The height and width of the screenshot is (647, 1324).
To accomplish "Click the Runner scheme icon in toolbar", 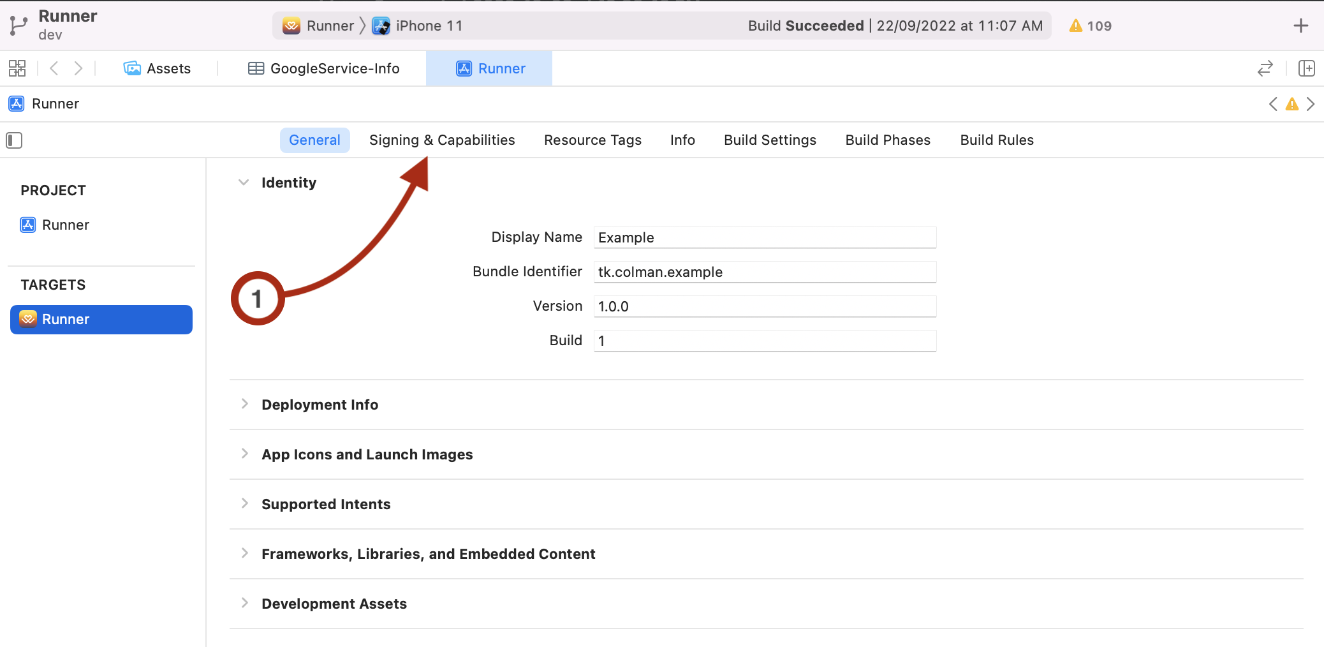I will coord(291,26).
